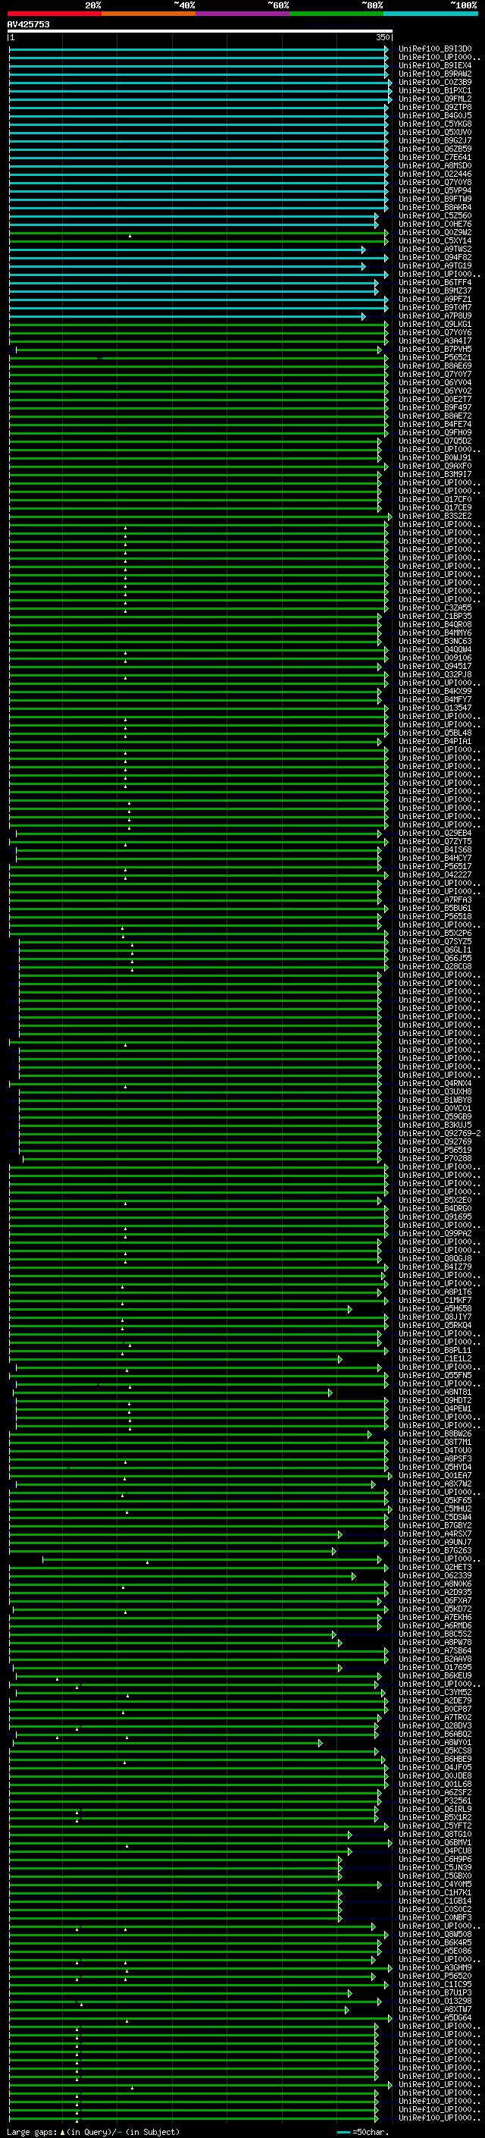Open the UniRef100_P56521 label
Viewport: 485px width, 2138px height.
pyautogui.click(x=434, y=359)
